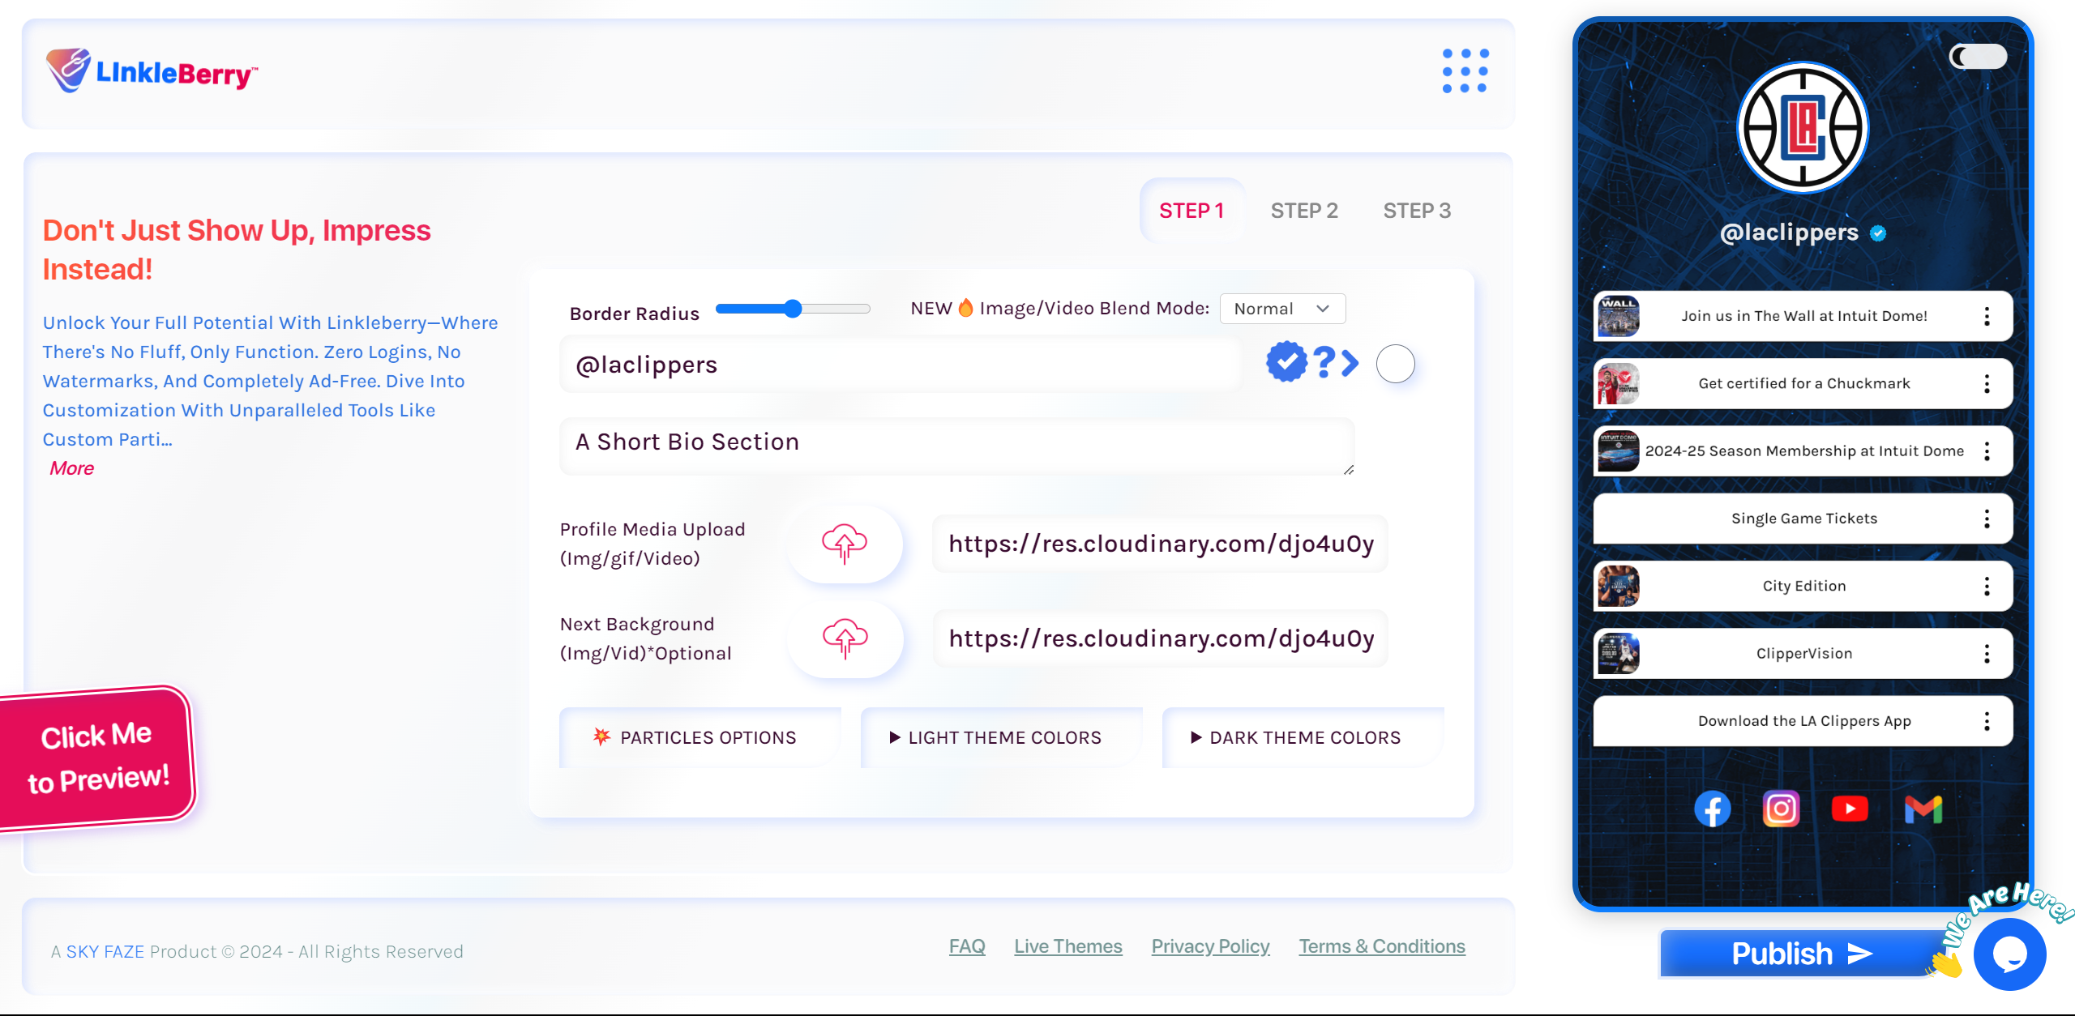Open the nine-dot grid menu
Viewport: 2075px width, 1016px height.
click(x=1465, y=70)
